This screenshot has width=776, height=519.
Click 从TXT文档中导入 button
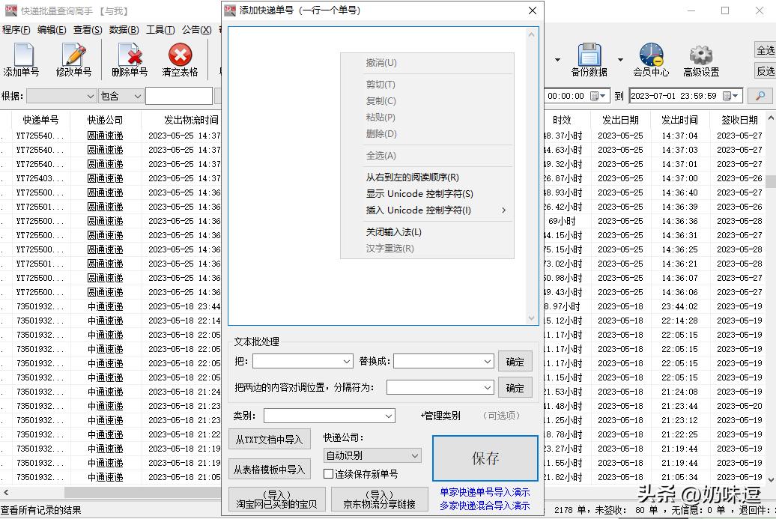pyautogui.click(x=269, y=440)
